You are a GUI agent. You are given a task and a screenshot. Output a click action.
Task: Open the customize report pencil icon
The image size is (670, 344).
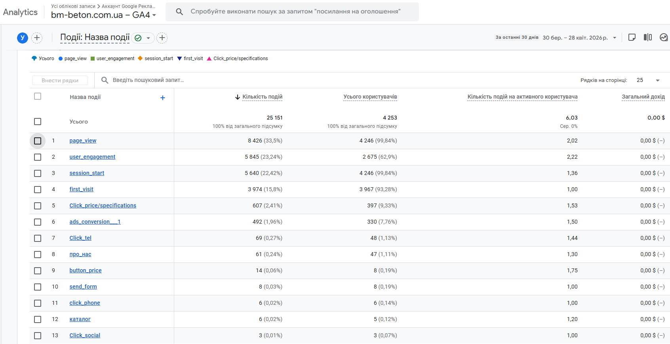click(632, 37)
